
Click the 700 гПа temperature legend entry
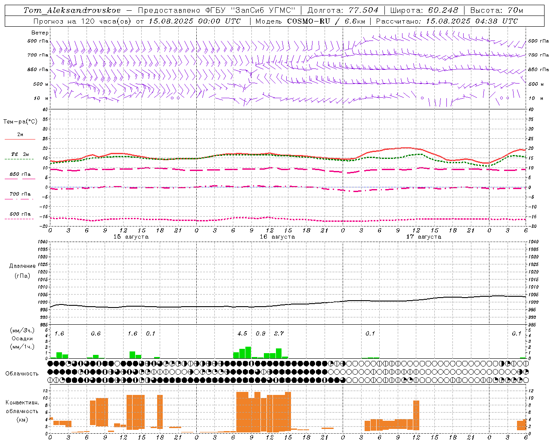(x=20, y=196)
